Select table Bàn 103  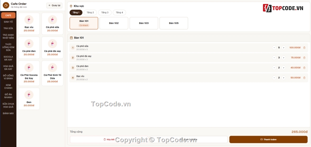click(x=144, y=23)
